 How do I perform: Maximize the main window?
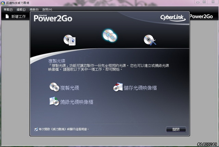pyautogui.click(x=204, y=2)
